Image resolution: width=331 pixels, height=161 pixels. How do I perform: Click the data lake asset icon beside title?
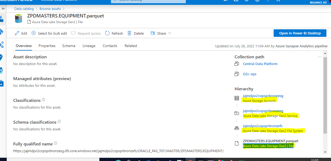tap(19, 19)
